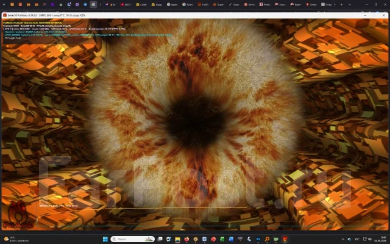The image size is (390, 244).
Task: Minimize the Geeks3D FurMark window
Action: [365, 15]
